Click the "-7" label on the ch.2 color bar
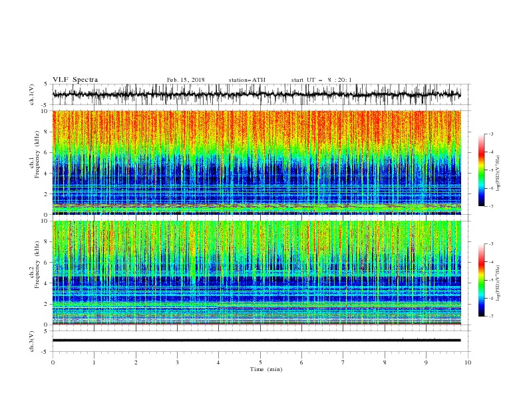 click(491, 317)
